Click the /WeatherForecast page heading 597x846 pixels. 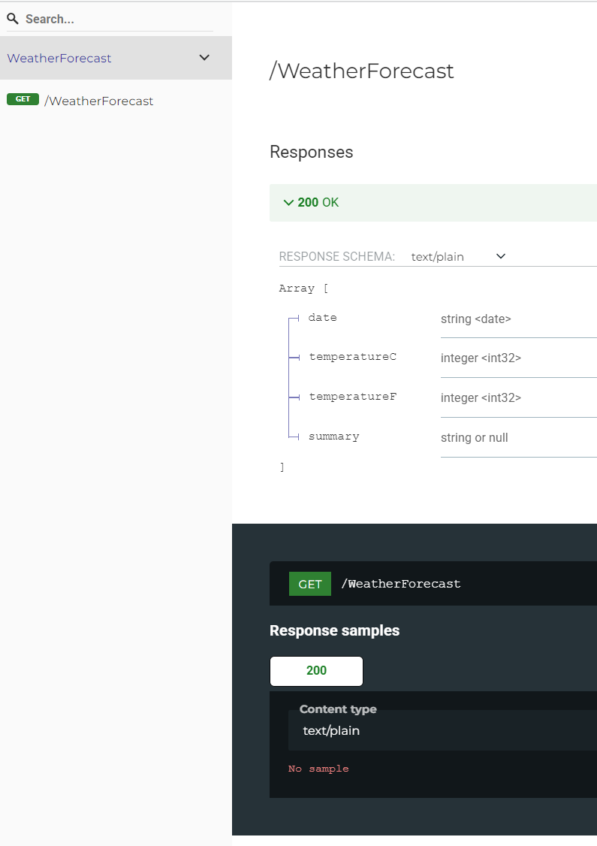point(362,71)
